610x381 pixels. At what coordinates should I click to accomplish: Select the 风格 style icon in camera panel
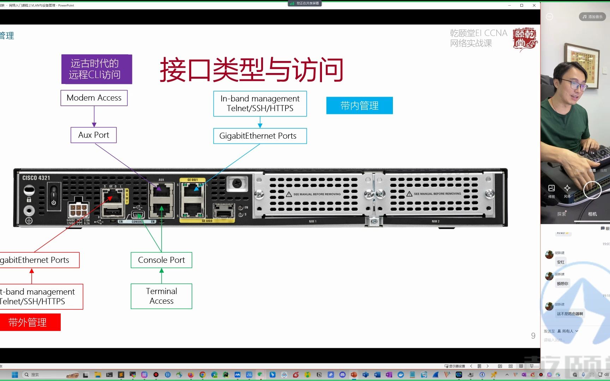pos(567,188)
